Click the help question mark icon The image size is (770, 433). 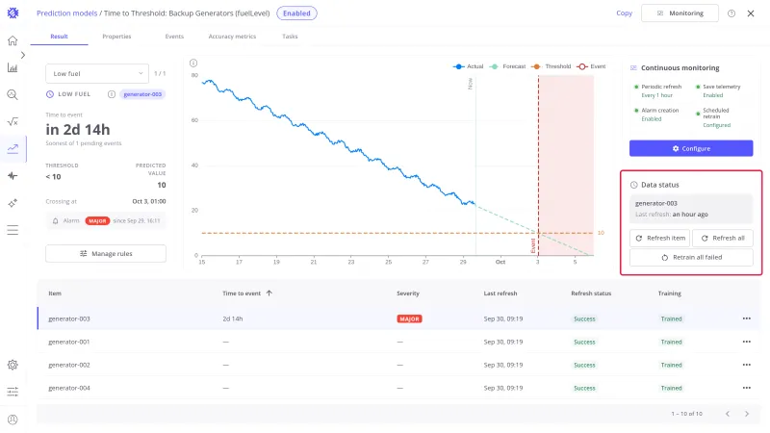pos(731,13)
